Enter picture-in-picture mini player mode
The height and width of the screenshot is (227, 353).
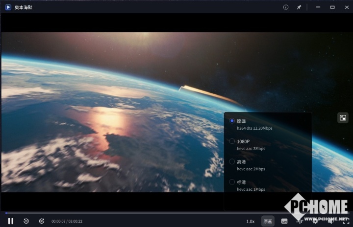[343, 117]
